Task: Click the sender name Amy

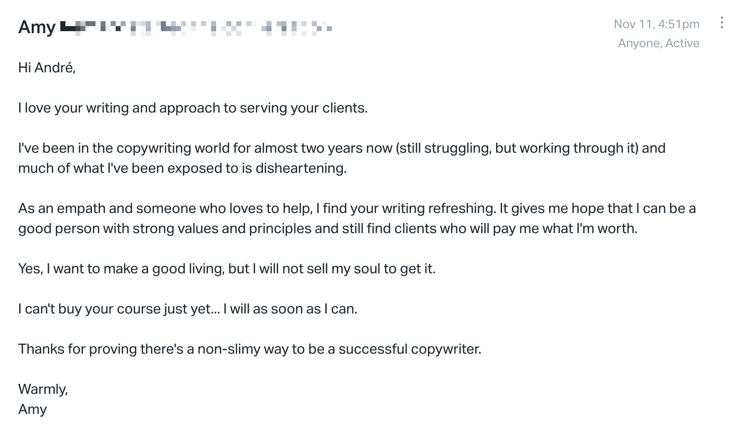Action: point(37,27)
